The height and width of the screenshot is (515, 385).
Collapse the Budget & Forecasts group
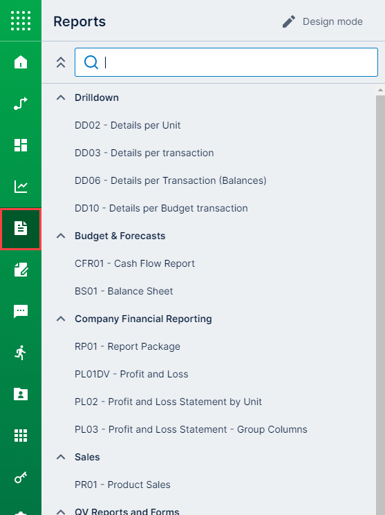pos(61,236)
